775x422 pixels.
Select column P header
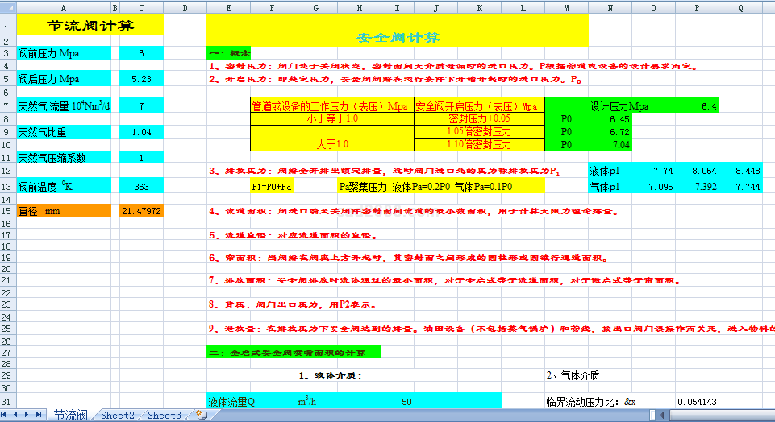click(x=698, y=7)
